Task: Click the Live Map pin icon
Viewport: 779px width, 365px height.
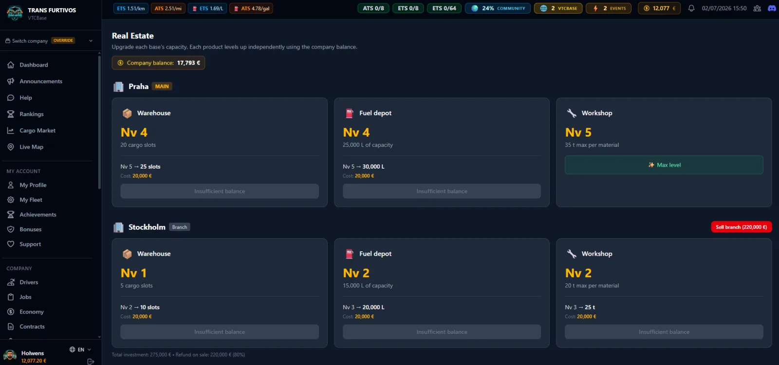Action: tap(11, 147)
